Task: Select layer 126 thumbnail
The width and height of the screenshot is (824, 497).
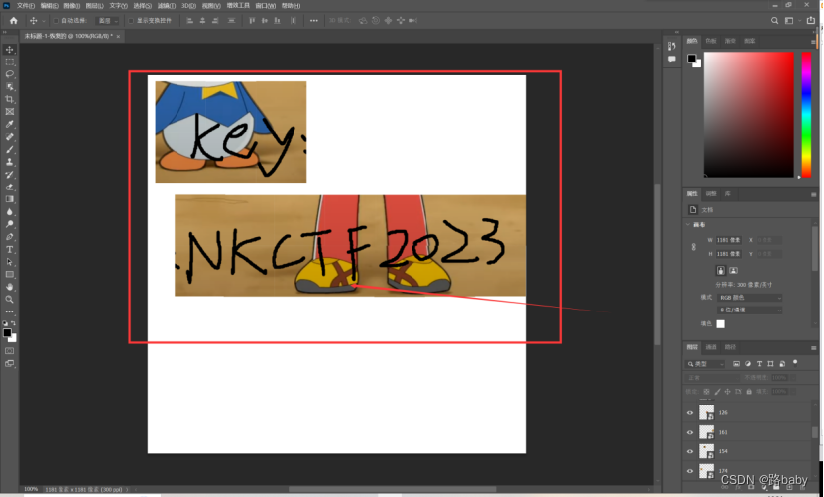Action: [706, 413]
